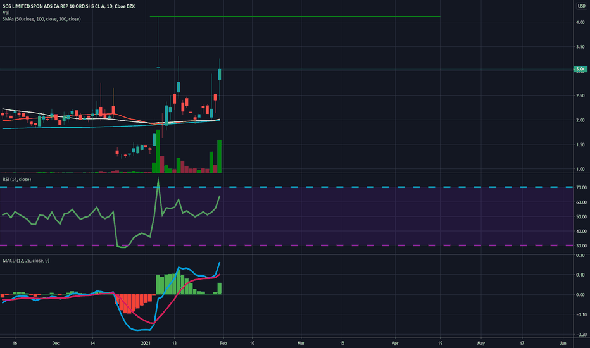Viewport: 590px width, 348px height.
Task: Click the 15 date label on time axis
Action: coord(342,343)
